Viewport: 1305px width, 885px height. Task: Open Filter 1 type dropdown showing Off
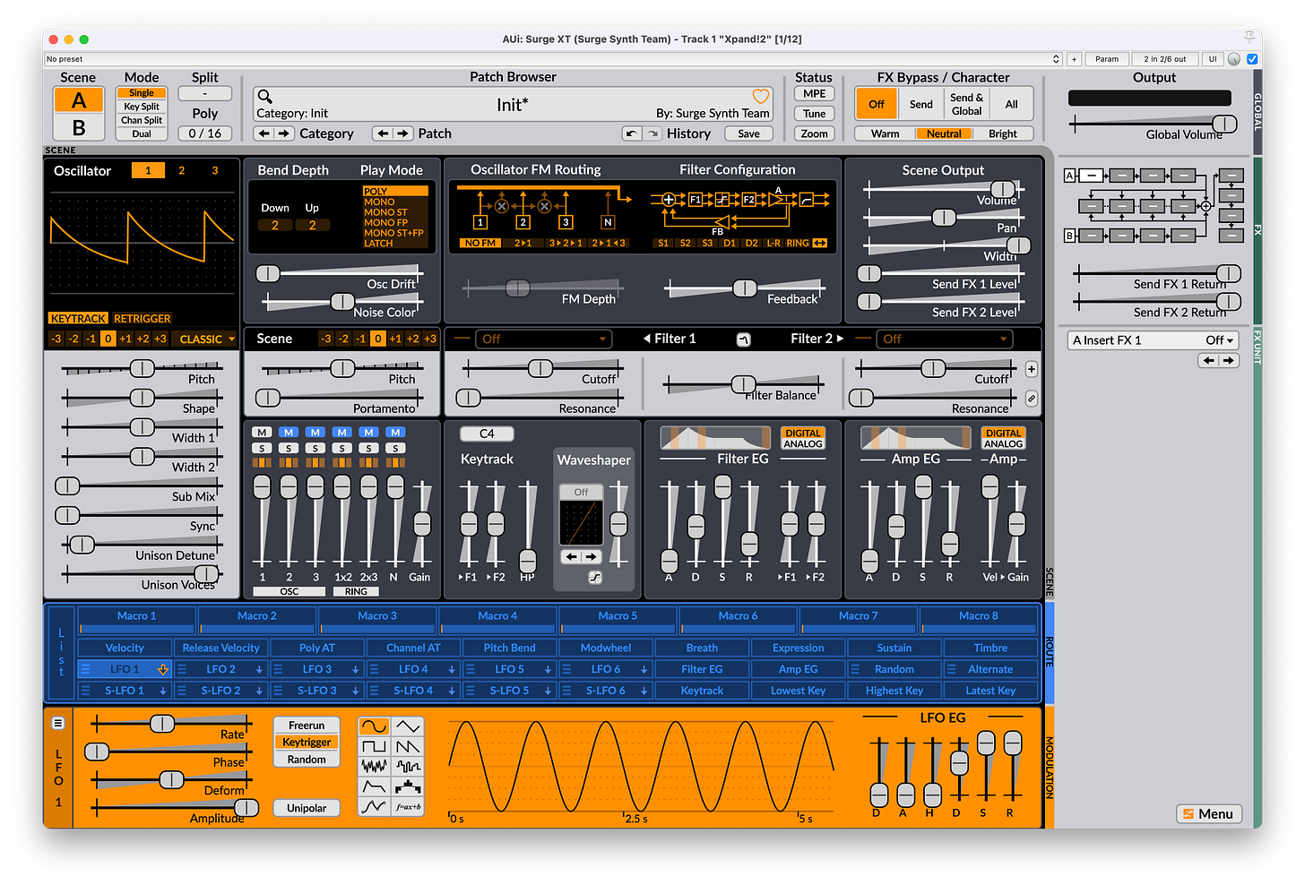(x=542, y=339)
